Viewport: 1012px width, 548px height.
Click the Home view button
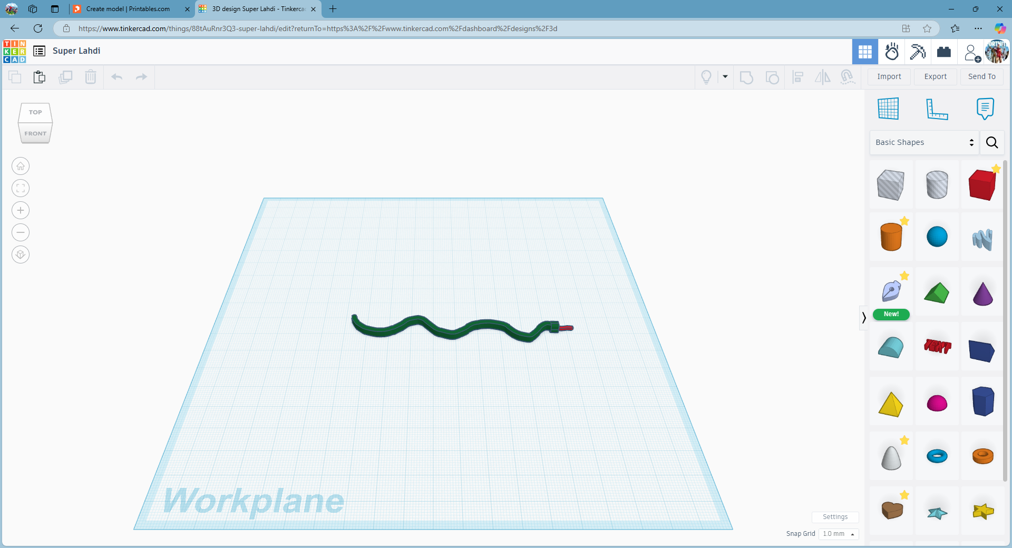coord(21,167)
